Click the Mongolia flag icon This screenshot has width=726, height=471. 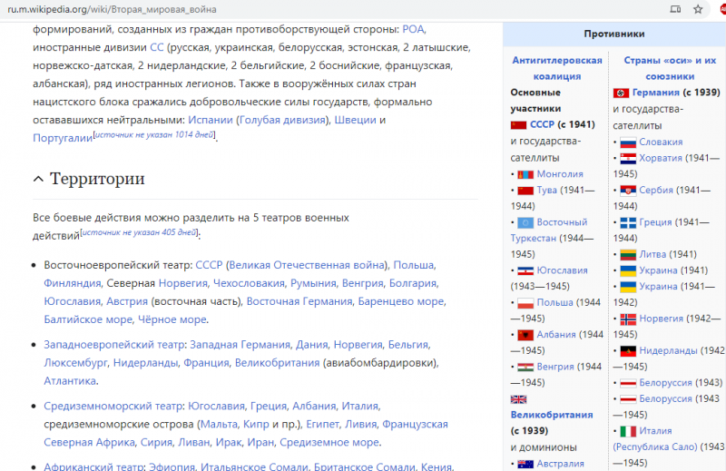point(524,174)
